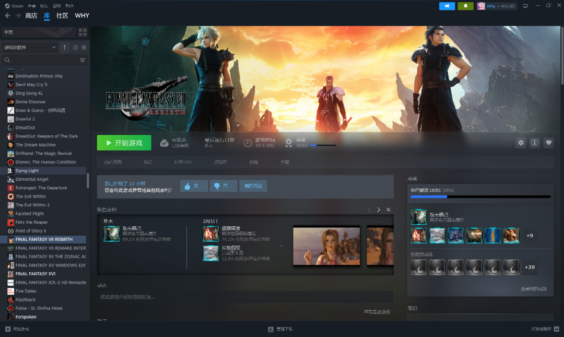
Task: Open advanced filter options beside search
Action: tap(83, 60)
